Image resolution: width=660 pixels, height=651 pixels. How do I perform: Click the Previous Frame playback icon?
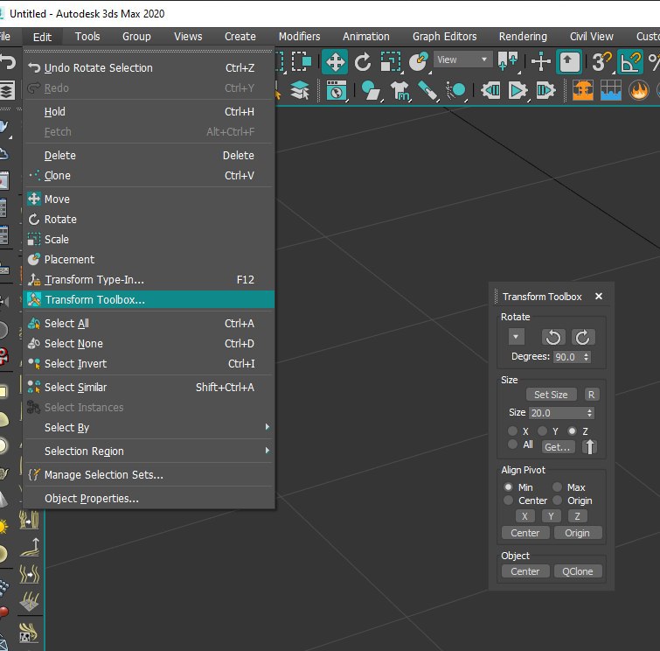coord(490,90)
